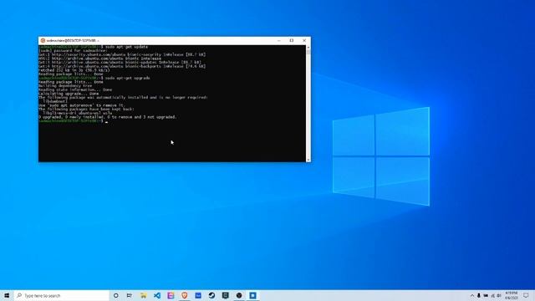This screenshot has width=535, height=301.
Task: Click the Ubuntu logo in terminal title bar
Action: [43, 40]
